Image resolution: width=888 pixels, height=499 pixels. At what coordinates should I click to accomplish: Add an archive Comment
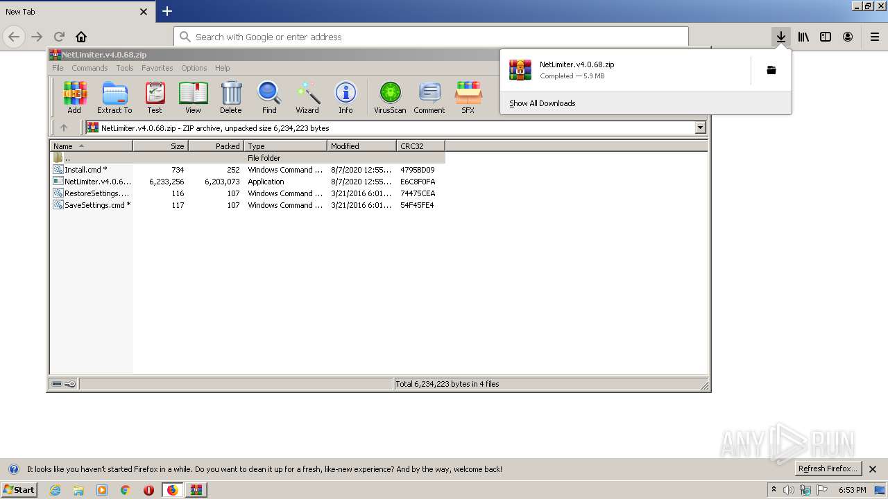click(429, 97)
